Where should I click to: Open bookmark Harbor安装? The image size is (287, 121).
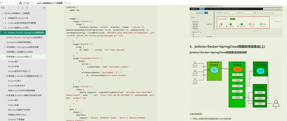[x=13, y=105]
